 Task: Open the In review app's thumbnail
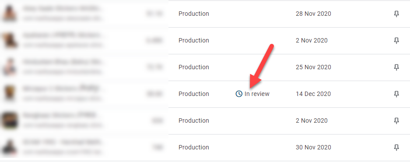[10, 94]
